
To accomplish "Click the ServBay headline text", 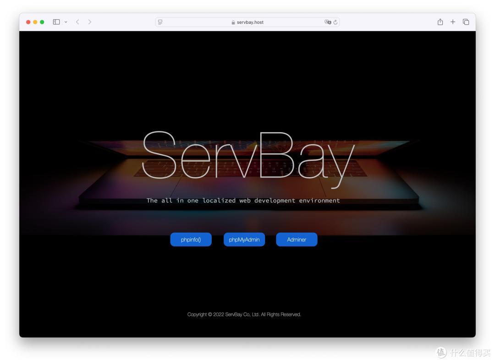I will coord(247,158).
